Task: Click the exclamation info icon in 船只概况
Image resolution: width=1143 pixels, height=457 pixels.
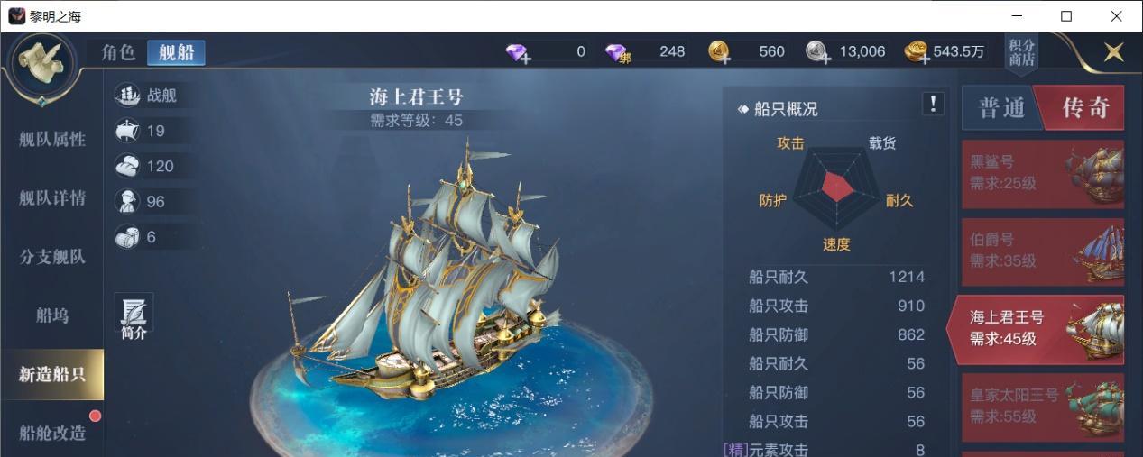Action: click(x=933, y=104)
